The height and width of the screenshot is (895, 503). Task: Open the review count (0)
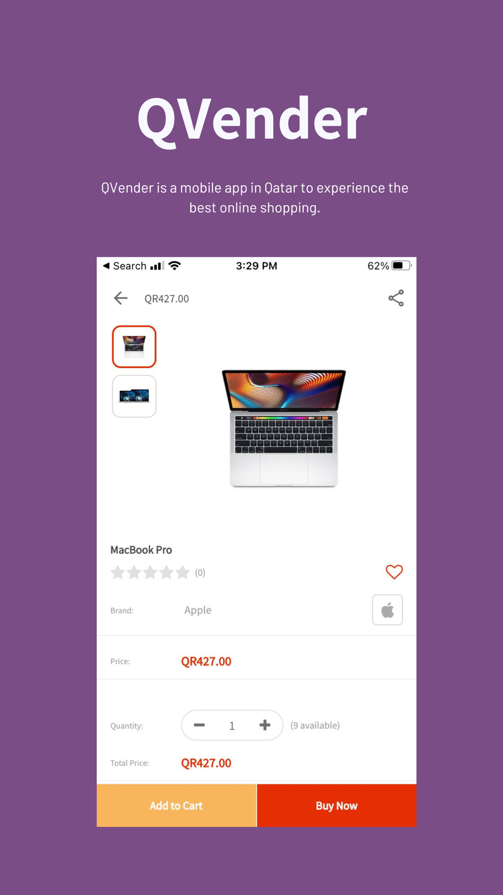(x=200, y=572)
